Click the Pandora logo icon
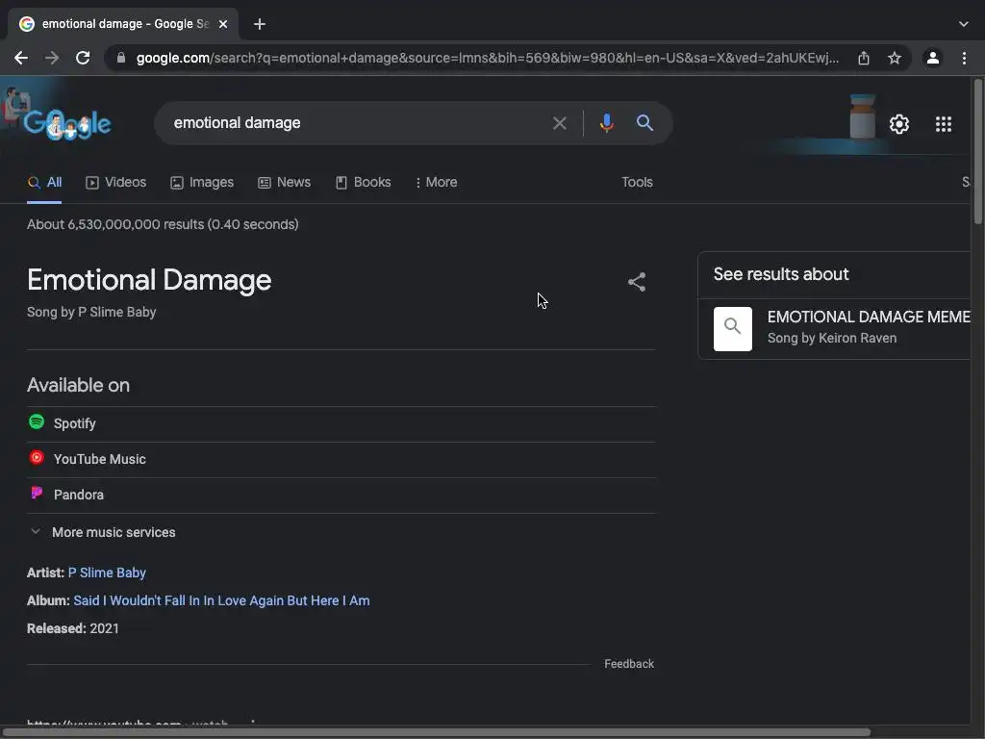This screenshot has width=985, height=739. (x=37, y=494)
